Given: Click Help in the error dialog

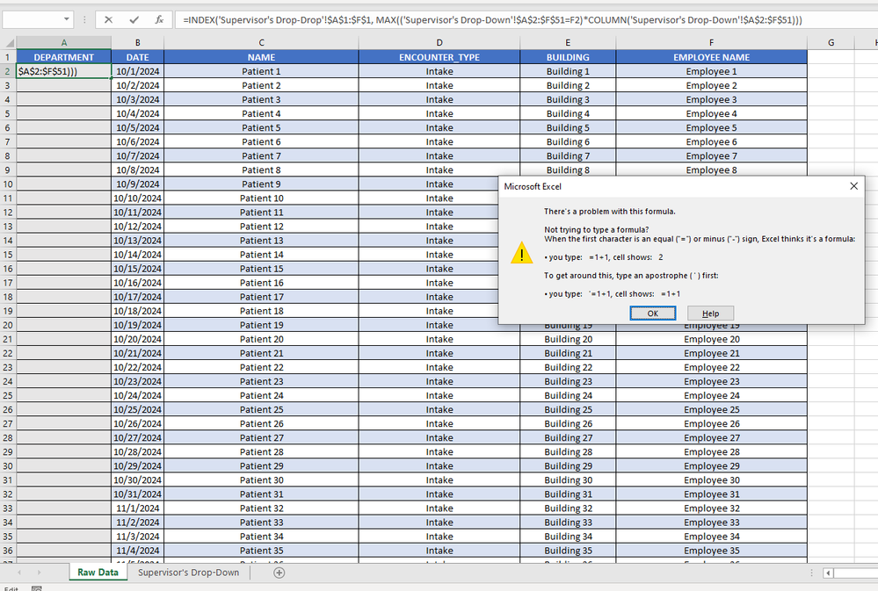Looking at the screenshot, I should click(x=710, y=314).
